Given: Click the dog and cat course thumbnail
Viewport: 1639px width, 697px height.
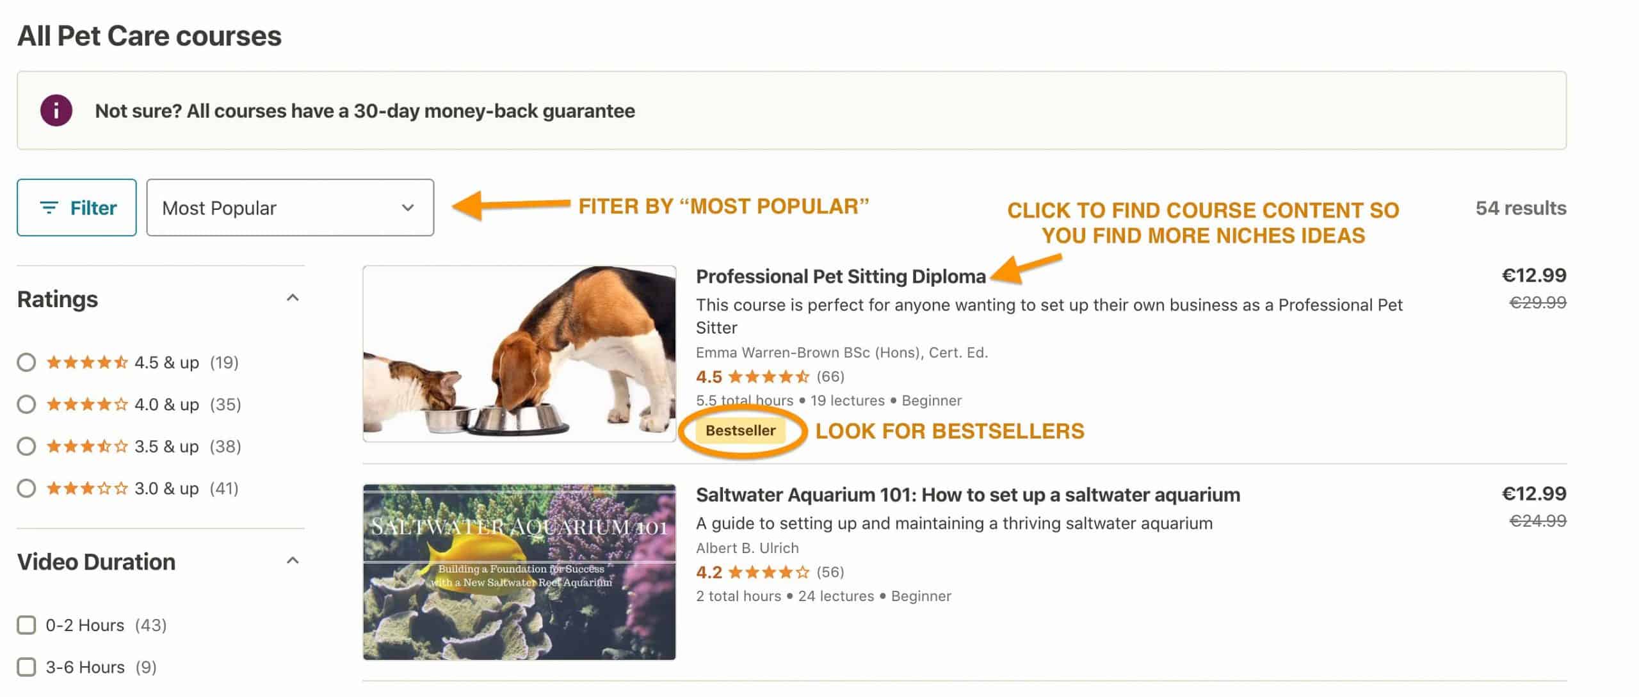Looking at the screenshot, I should (x=519, y=354).
